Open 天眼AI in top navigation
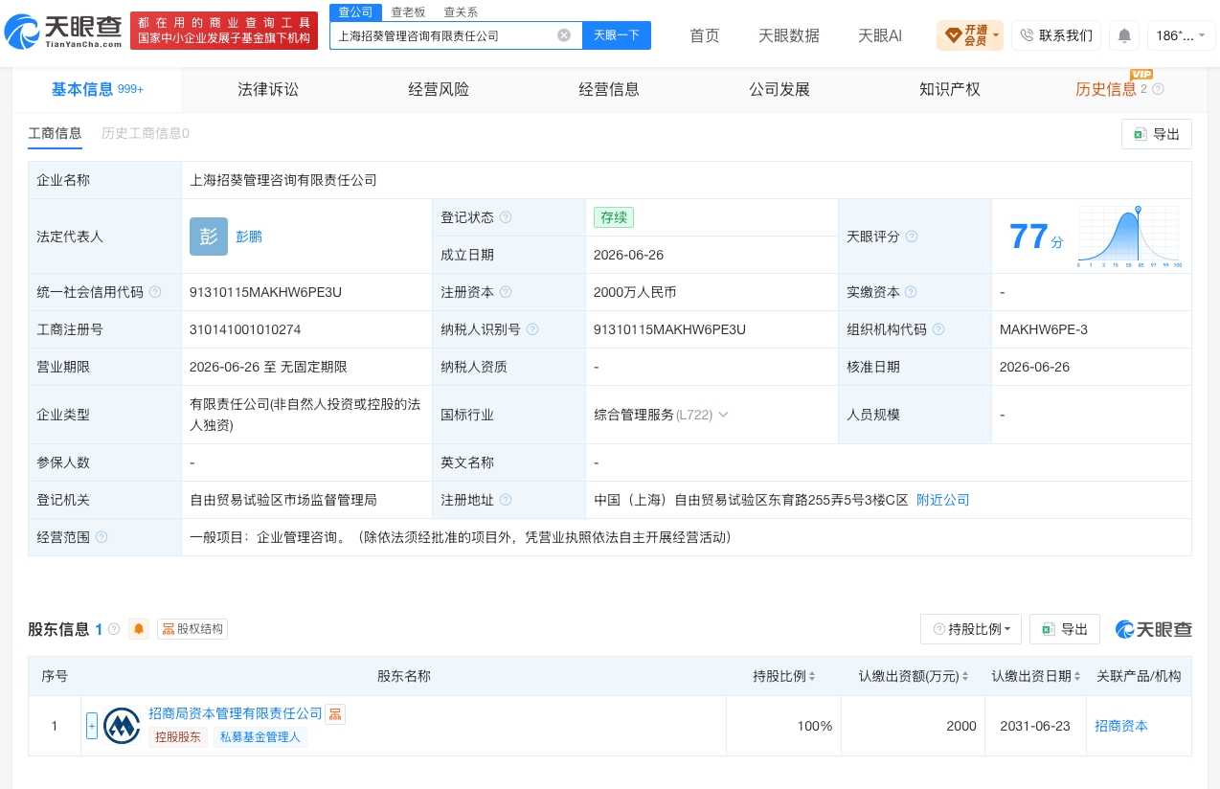This screenshot has height=789, width=1220. pyautogui.click(x=880, y=35)
